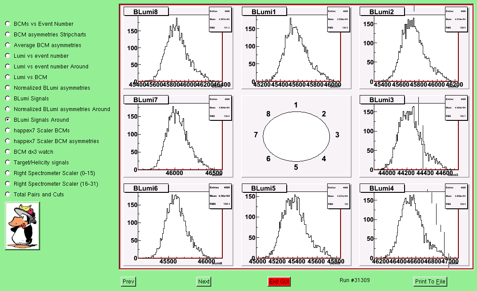Click the BLumi2 title label
477x291 pixels.
pos(382,12)
